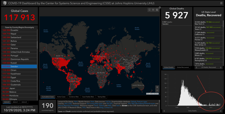Open the Lancet article 'Here' link

76,102
